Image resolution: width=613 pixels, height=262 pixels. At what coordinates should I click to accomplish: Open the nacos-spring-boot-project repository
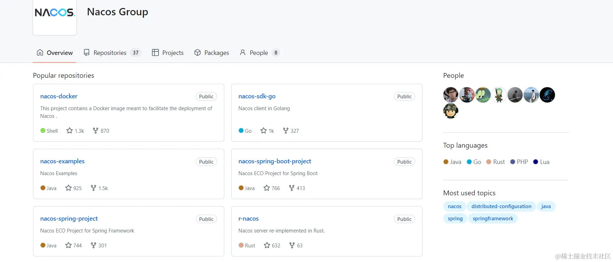tap(275, 161)
